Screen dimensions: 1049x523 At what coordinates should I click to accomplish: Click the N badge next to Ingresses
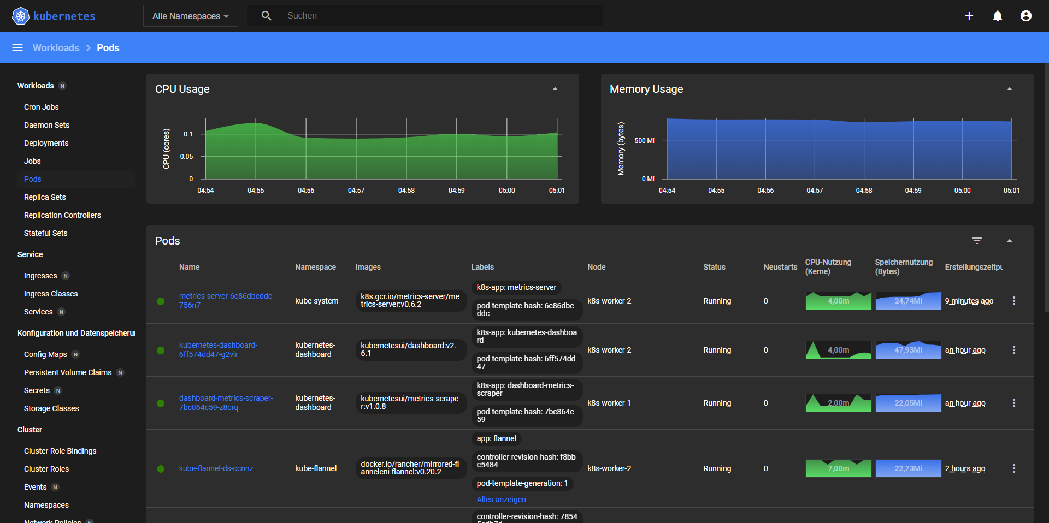[x=66, y=276]
